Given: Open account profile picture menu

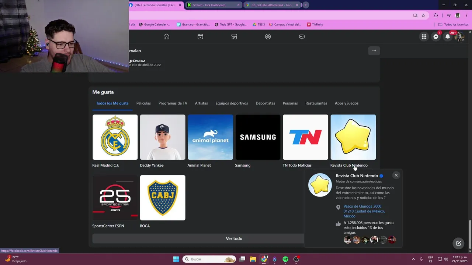Looking at the screenshot, I should pos(459,36).
